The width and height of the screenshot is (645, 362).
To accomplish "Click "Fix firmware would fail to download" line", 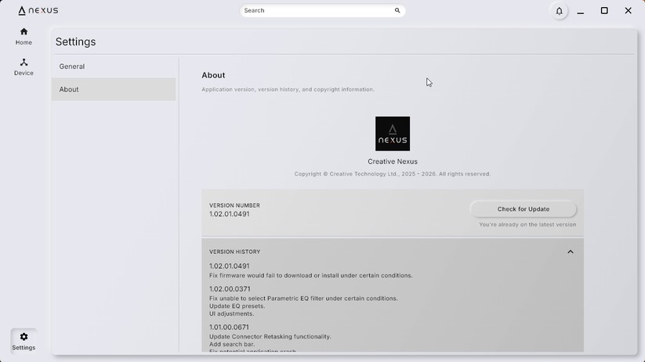I will point(310,276).
